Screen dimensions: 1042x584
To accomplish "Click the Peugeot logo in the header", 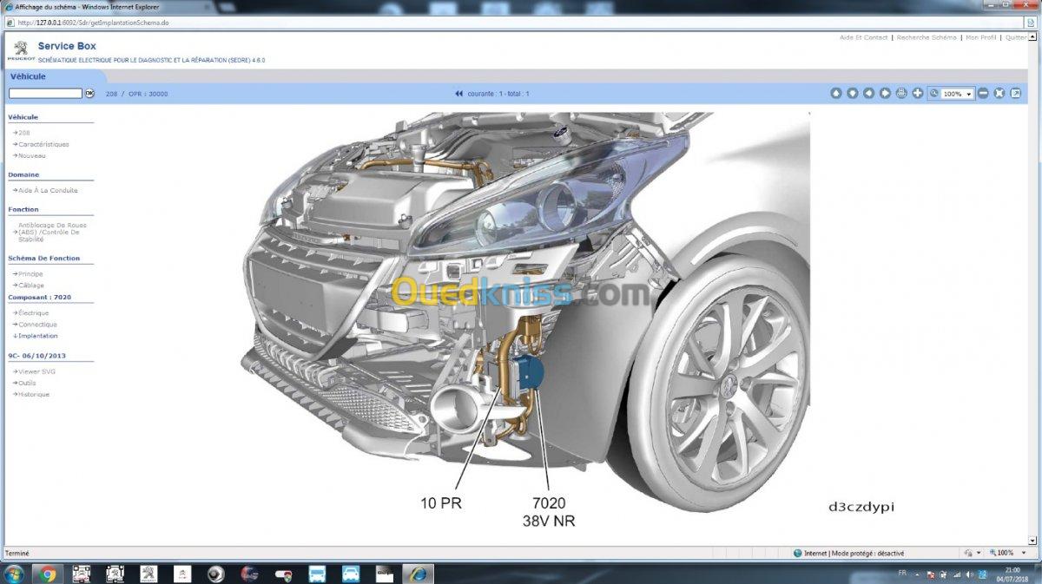I will [20, 50].
